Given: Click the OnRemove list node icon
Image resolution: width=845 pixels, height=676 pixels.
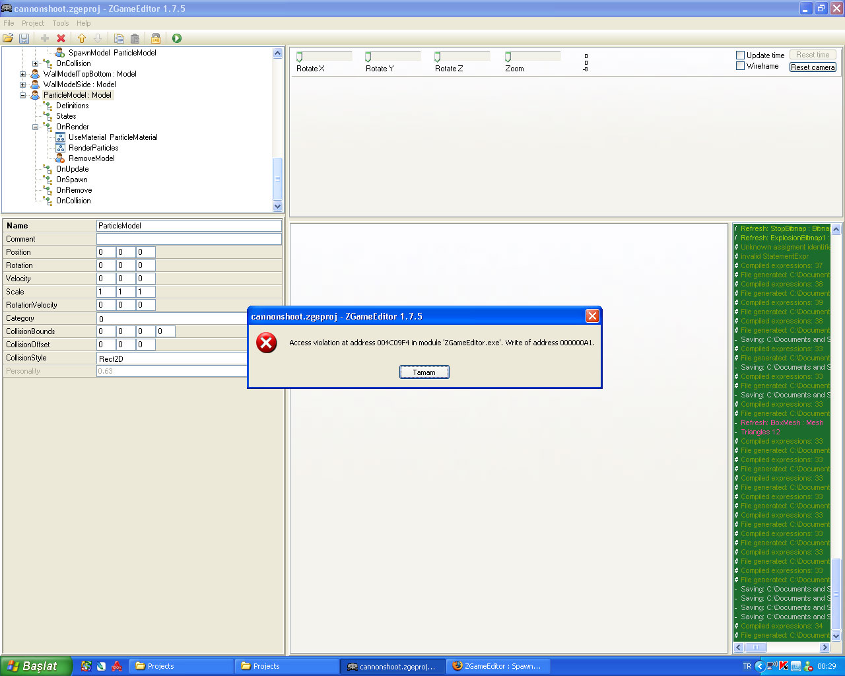Looking at the screenshot, I should point(48,190).
